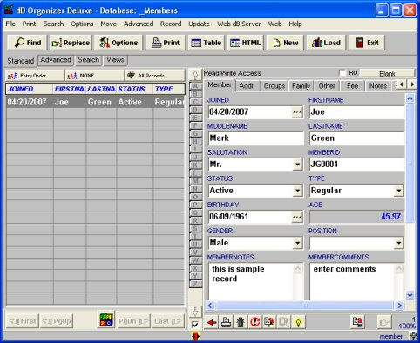This screenshot has width=420, height=343.
Task: Click the scroll down arrow in the record form
Action: coord(410,295)
